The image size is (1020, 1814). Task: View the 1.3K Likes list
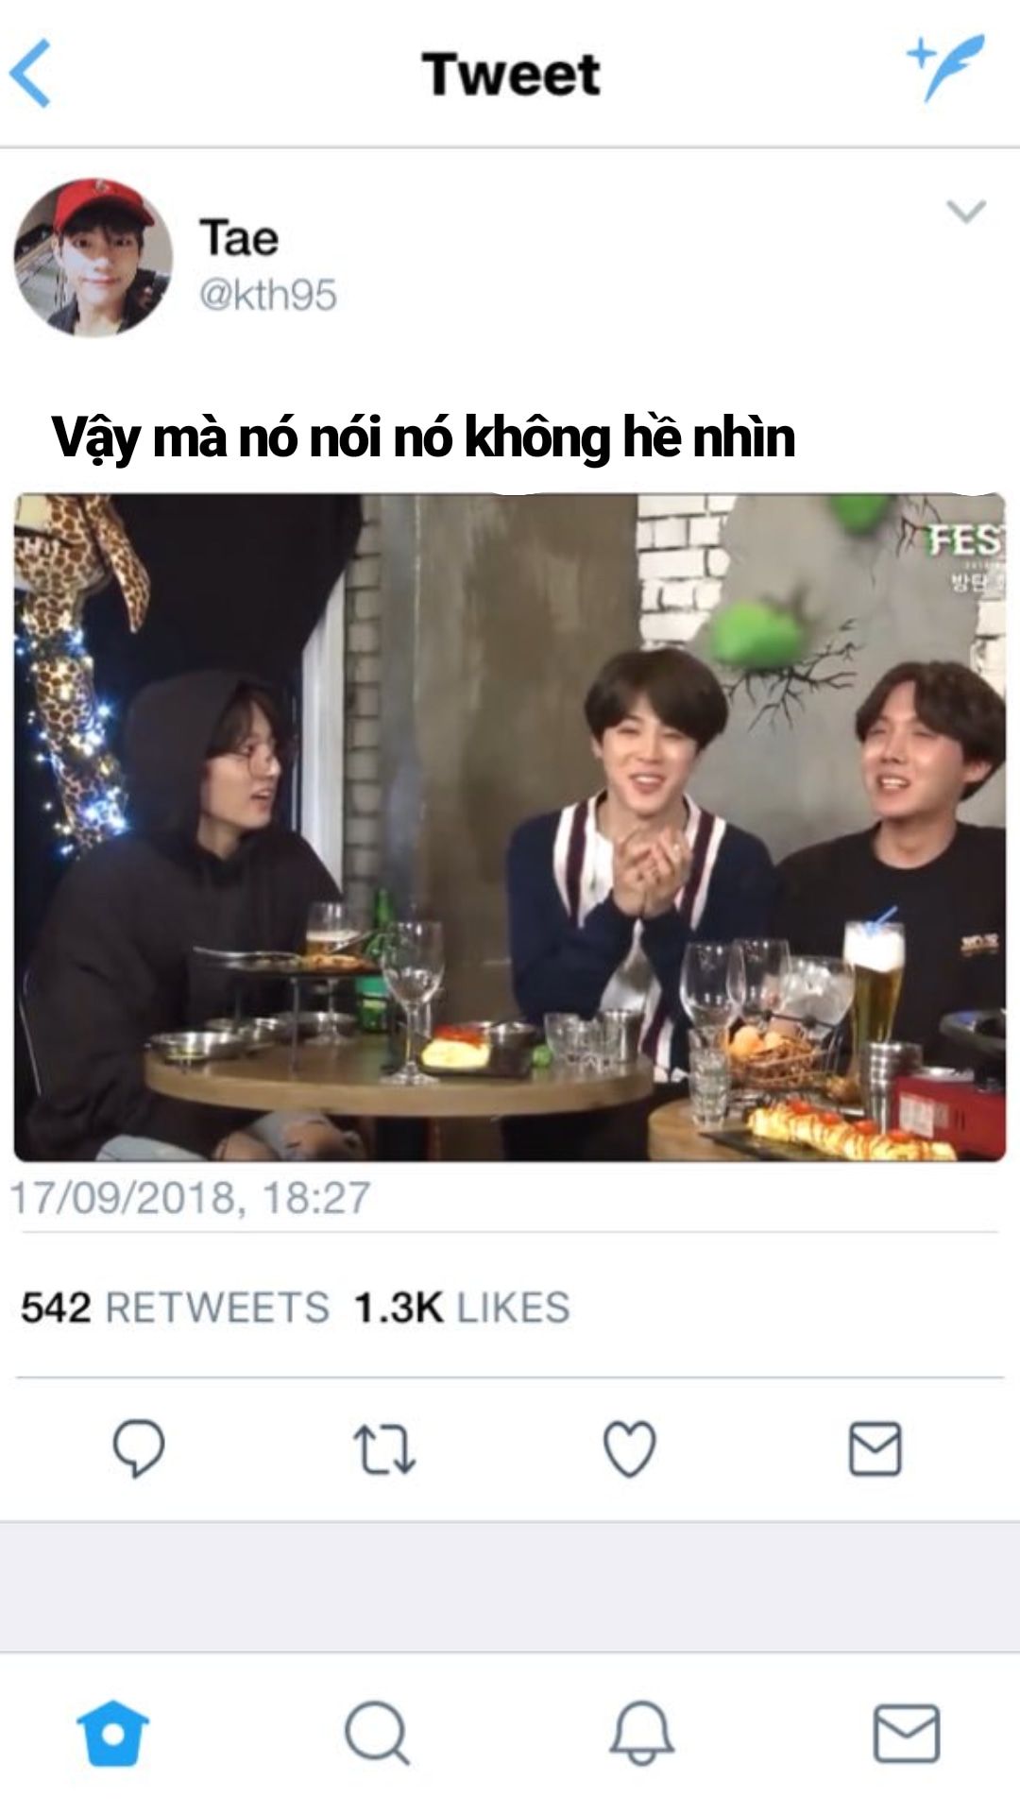462,1308
